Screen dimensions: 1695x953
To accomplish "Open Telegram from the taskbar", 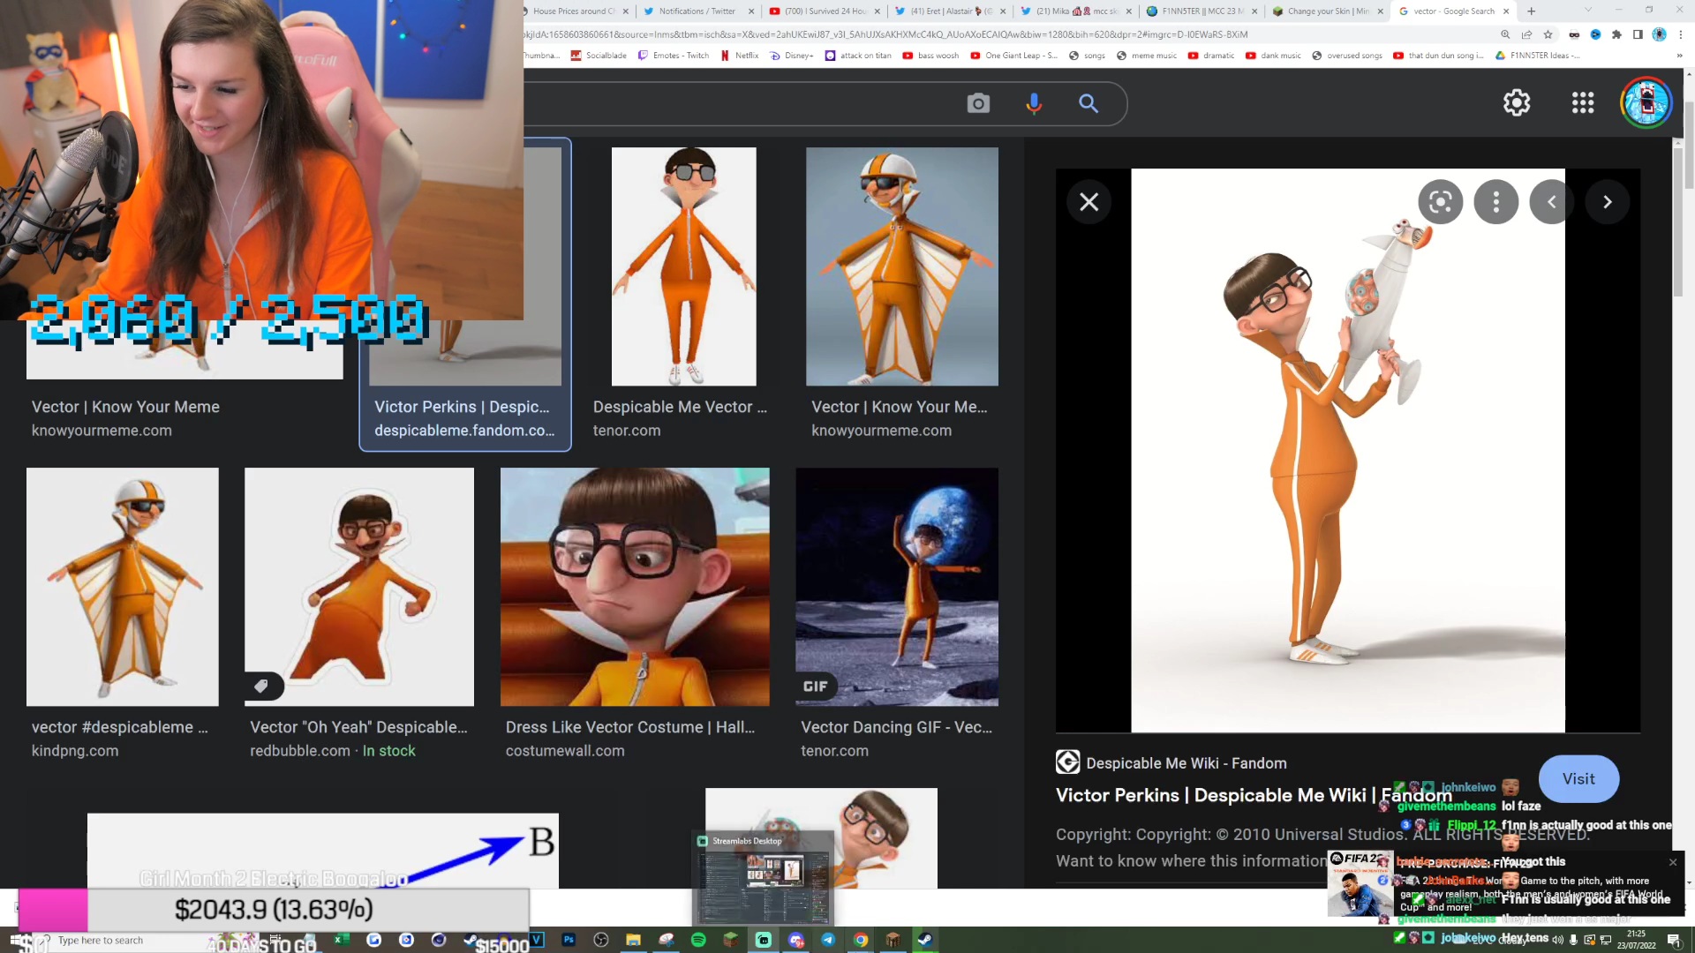I will tap(828, 940).
